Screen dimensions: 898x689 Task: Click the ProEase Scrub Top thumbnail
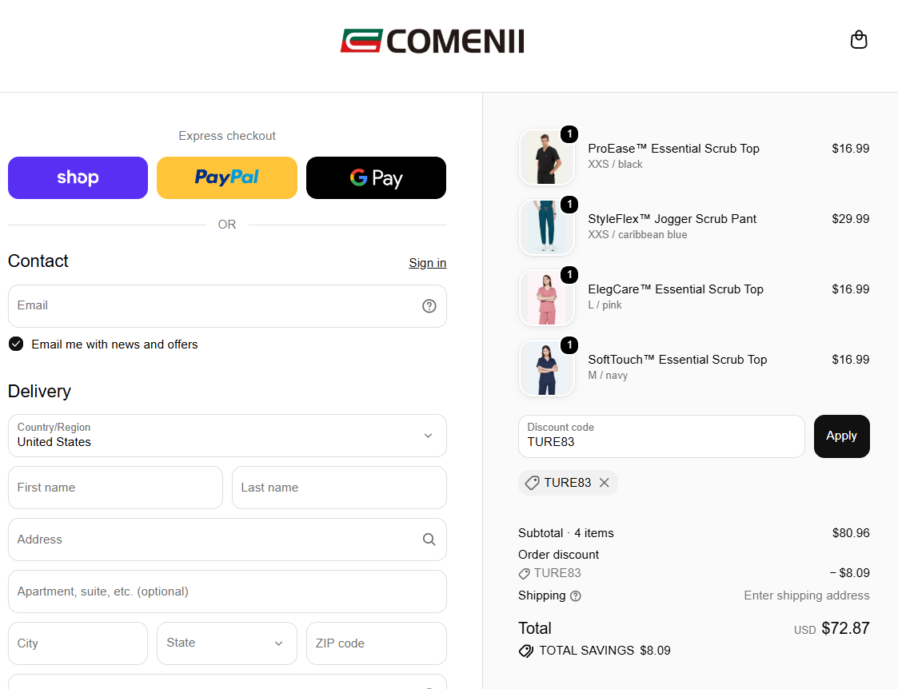[x=546, y=157]
